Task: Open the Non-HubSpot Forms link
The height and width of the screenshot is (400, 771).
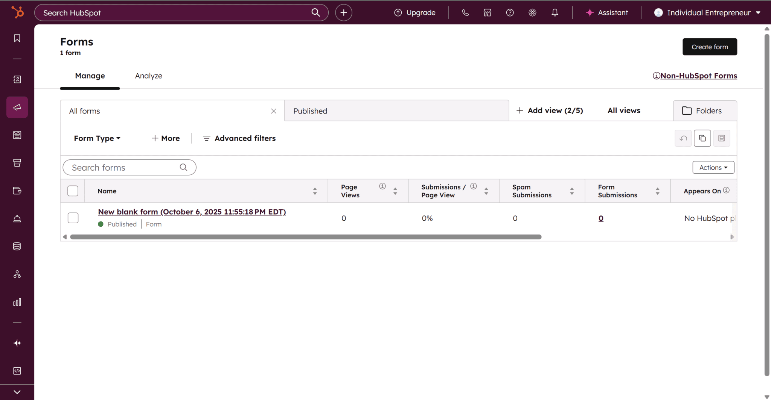Action: 698,76
